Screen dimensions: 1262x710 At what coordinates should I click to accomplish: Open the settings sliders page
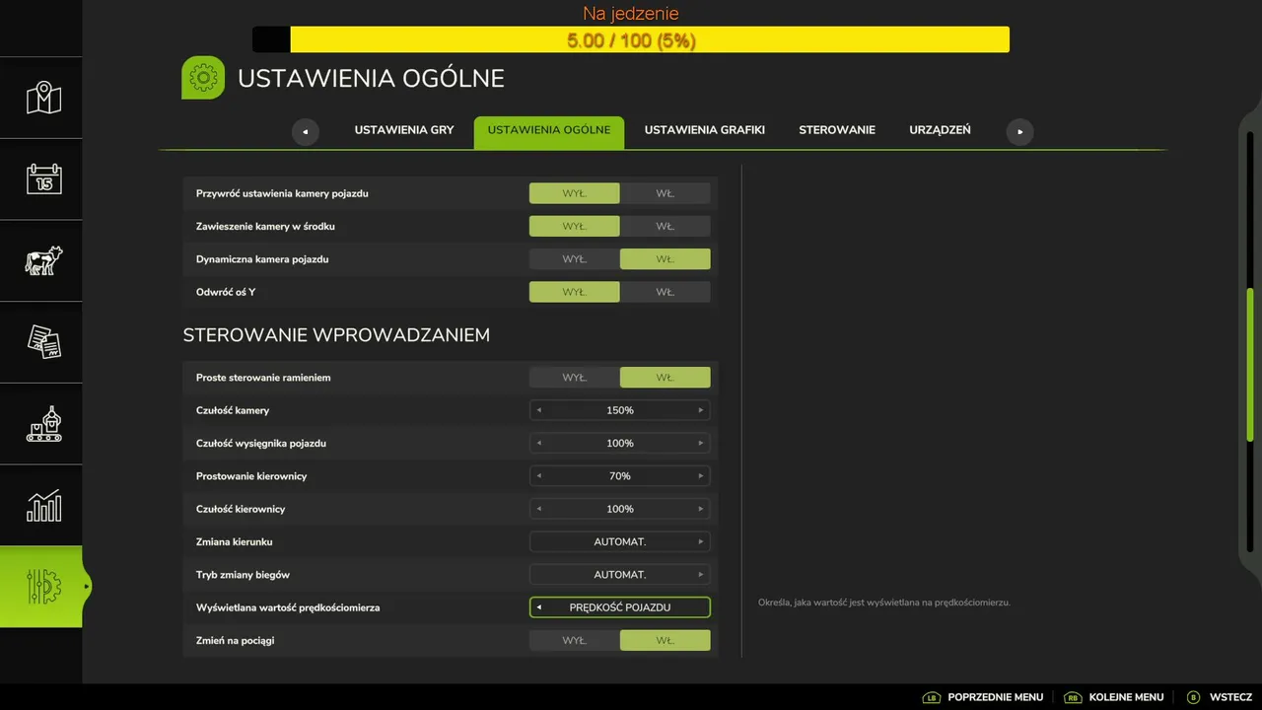click(x=43, y=587)
